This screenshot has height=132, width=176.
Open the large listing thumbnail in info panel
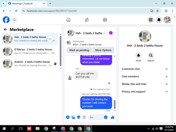click(x=145, y=36)
